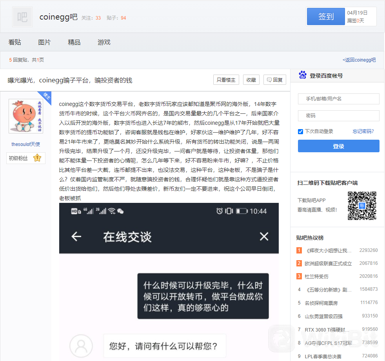
Task: Open hot topic 欧洲超级联赛正式成立
Action: point(328,264)
